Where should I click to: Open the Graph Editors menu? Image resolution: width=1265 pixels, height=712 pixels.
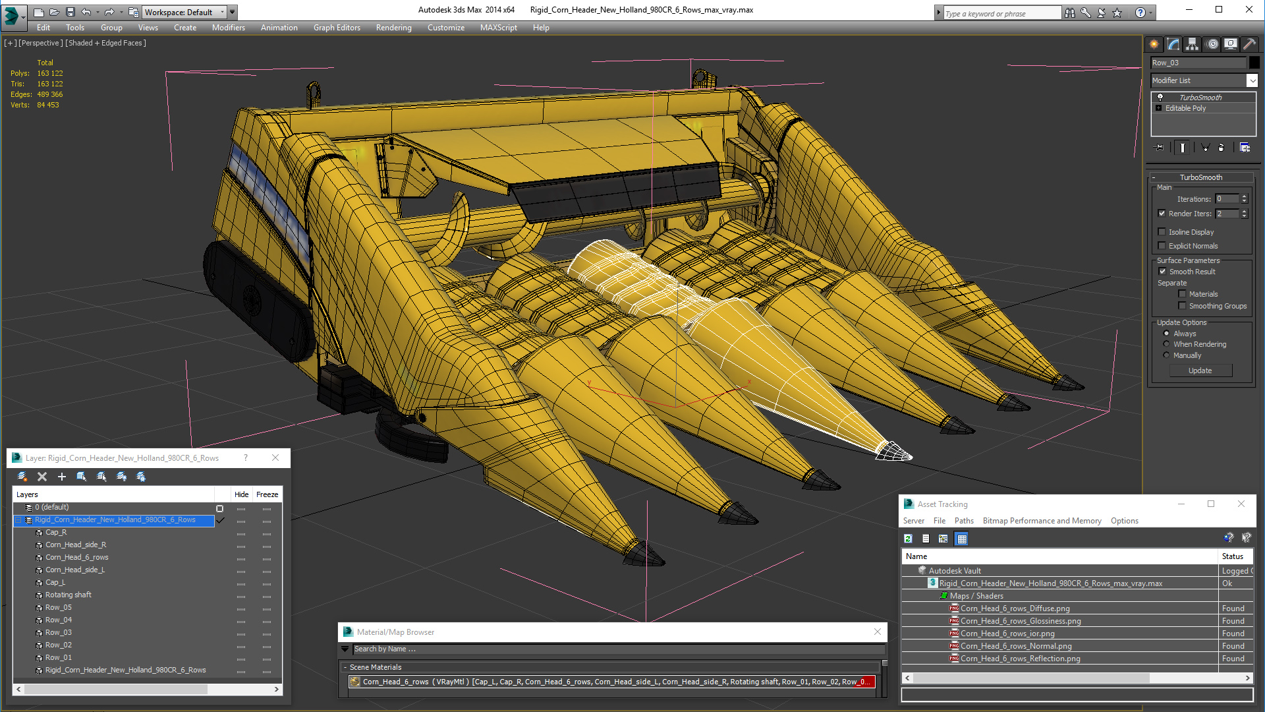pos(337,28)
